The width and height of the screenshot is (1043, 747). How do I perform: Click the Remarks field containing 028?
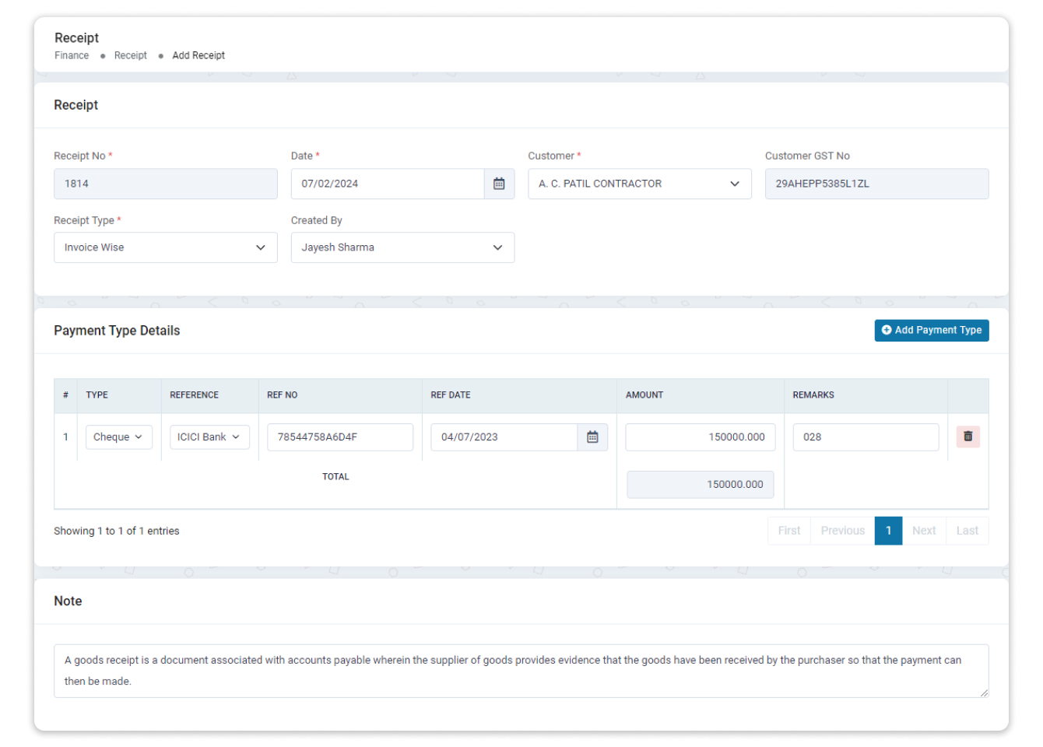[x=866, y=437]
